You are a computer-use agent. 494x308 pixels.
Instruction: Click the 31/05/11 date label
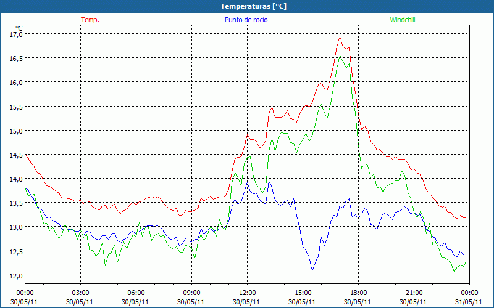point(469,302)
